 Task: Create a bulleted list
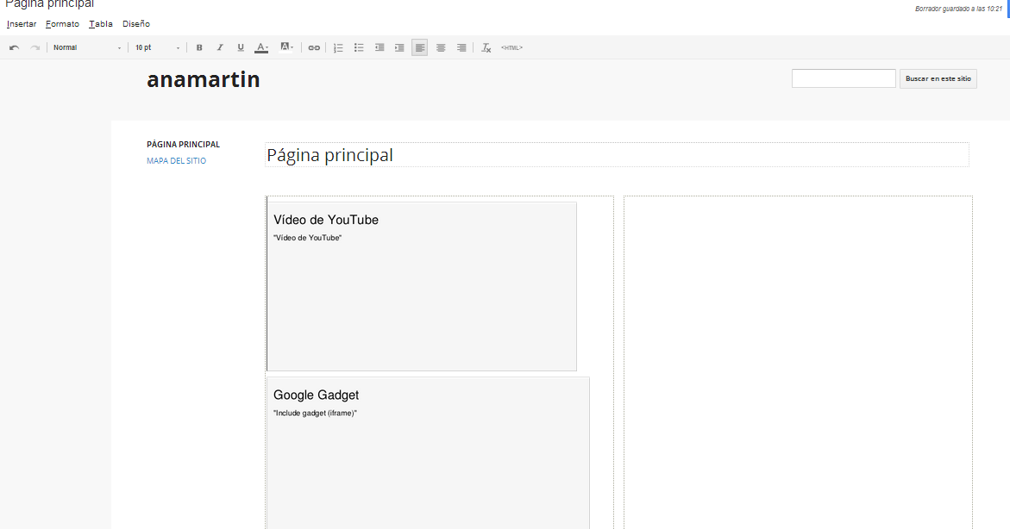click(x=359, y=47)
